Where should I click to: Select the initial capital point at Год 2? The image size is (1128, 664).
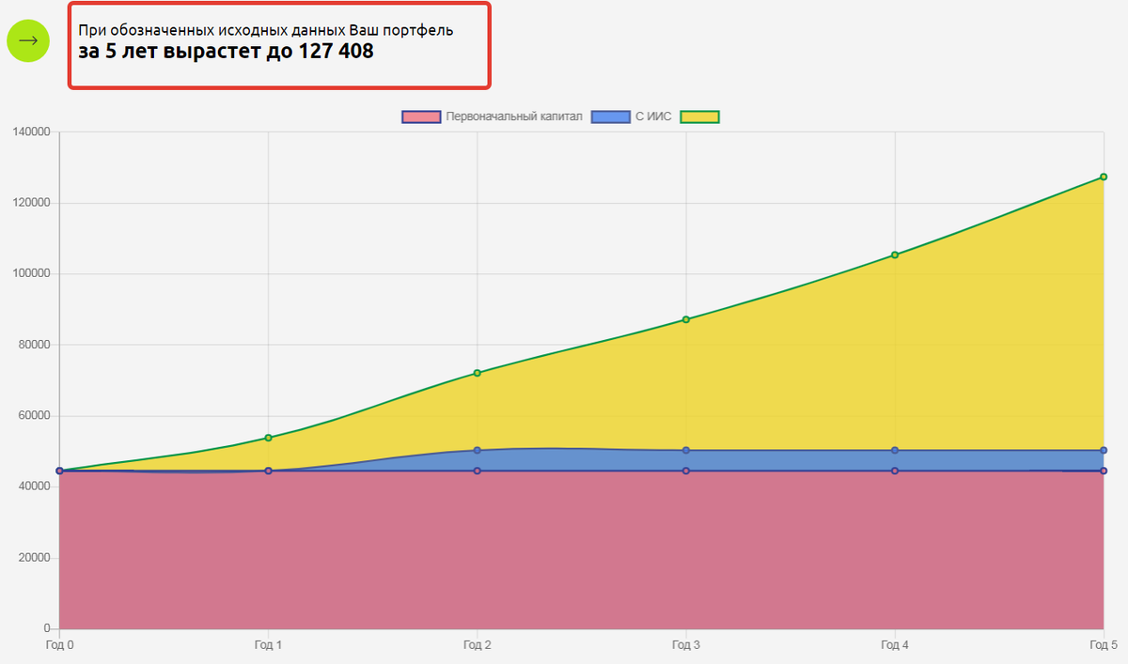click(x=478, y=471)
